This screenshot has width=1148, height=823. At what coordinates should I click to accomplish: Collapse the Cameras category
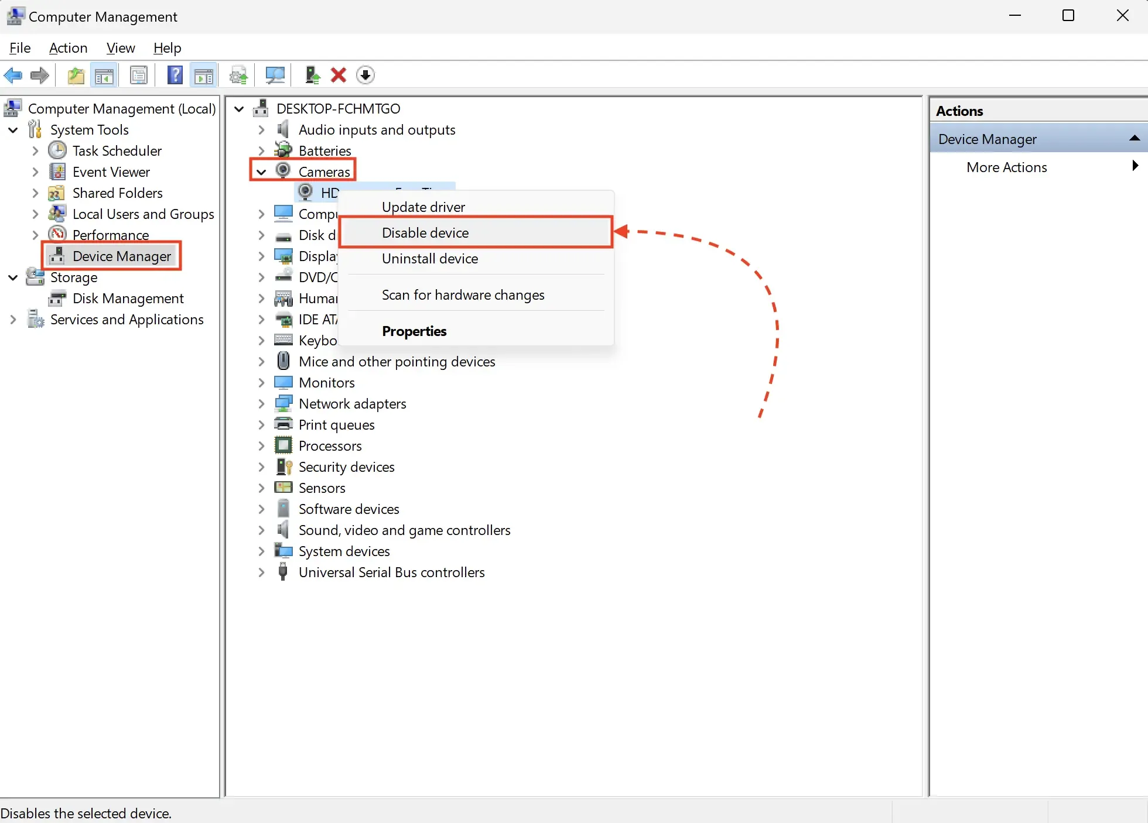coord(261,172)
